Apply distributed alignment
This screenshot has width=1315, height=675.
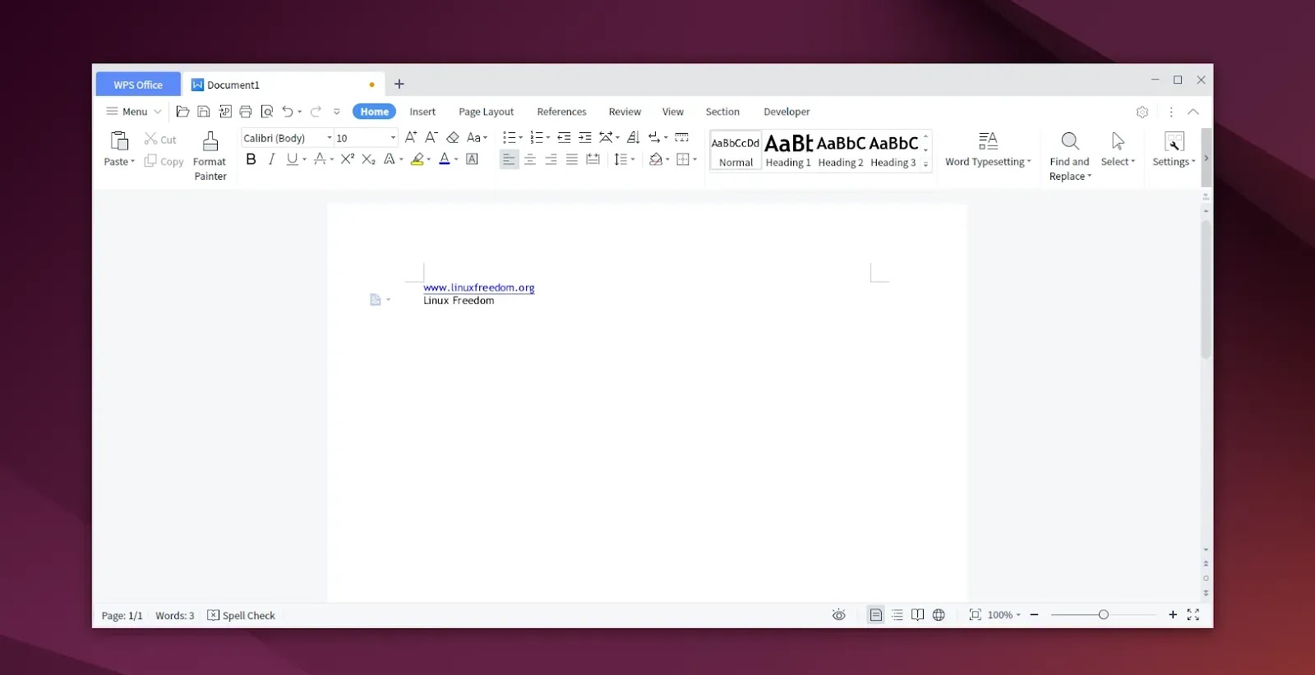pos(593,159)
